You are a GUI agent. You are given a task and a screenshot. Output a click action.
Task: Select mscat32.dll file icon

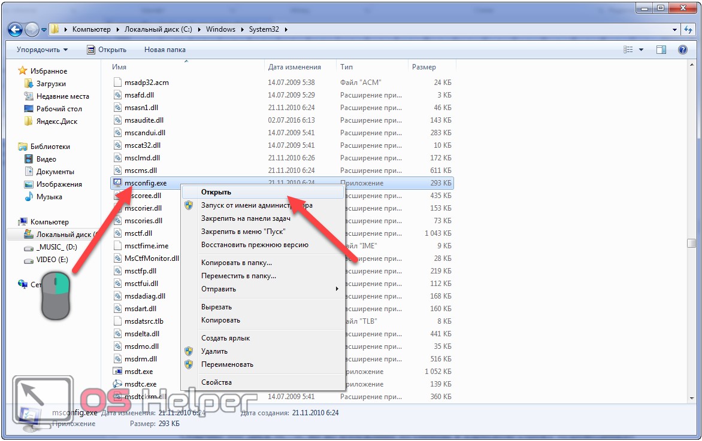(x=117, y=145)
